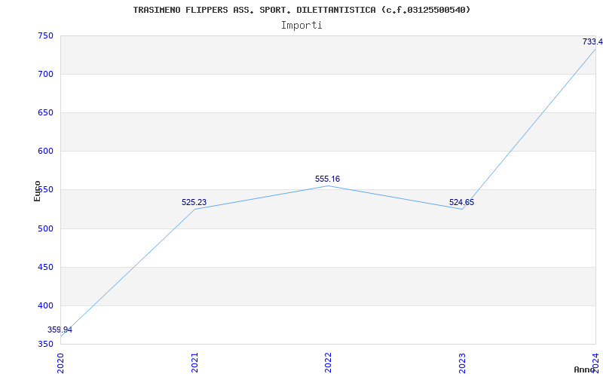Click the Anno x-axis title
Viewport: 603px width, 377px height.
pyautogui.click(x=585, y=369)
